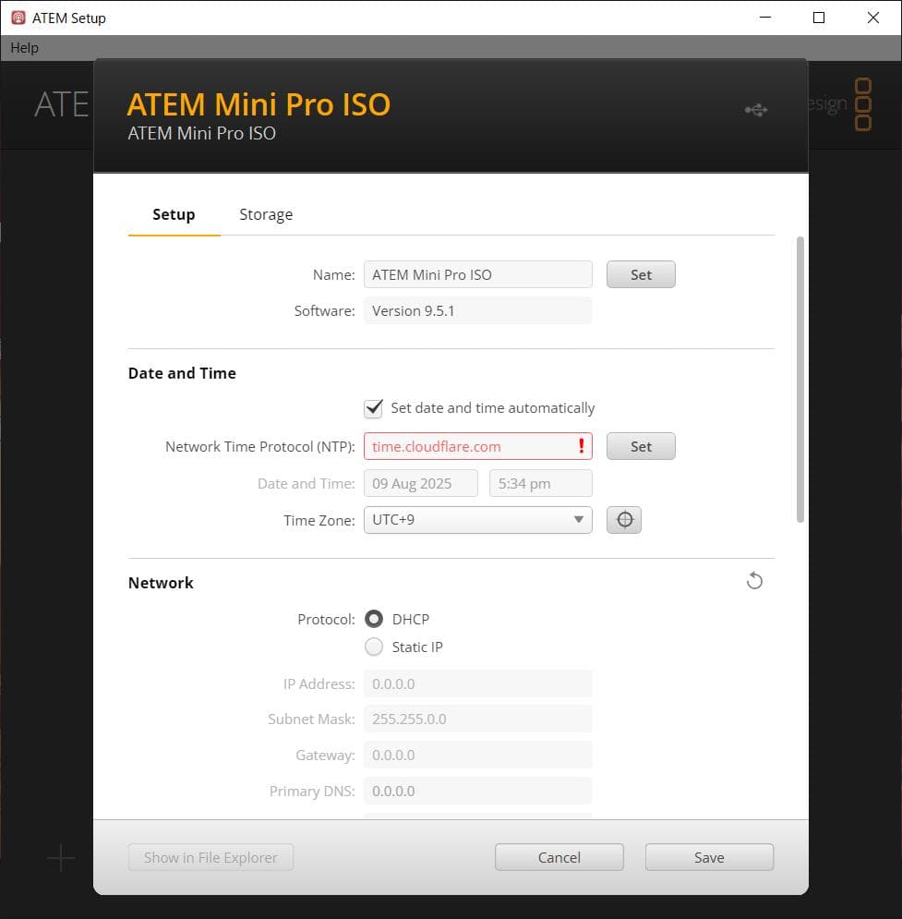Click the plus icon in the lower-left background

pyautogui.click(x=60, y=858)
